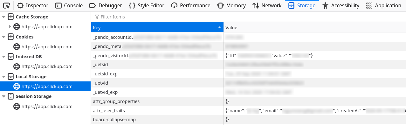Select Cache Storage tree label
Screen dimensions: 406x125
pyautogui.click(x=32, y=17)
